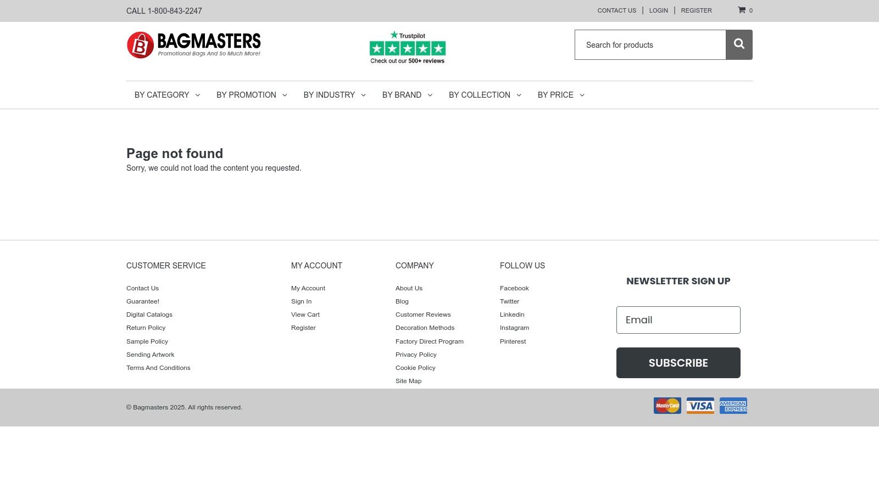
Task: Click the American Express payment icon
Action: 733,406
